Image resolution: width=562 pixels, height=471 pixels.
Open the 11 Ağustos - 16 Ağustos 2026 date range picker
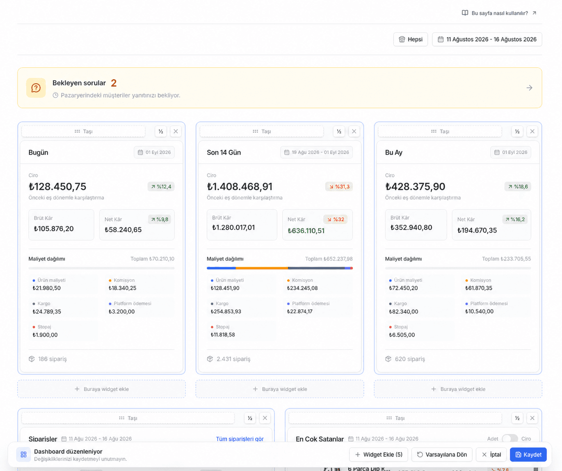(487, 39)
